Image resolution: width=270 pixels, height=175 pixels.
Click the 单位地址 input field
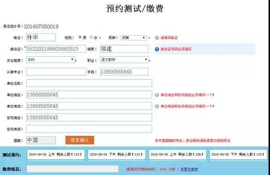89,95
